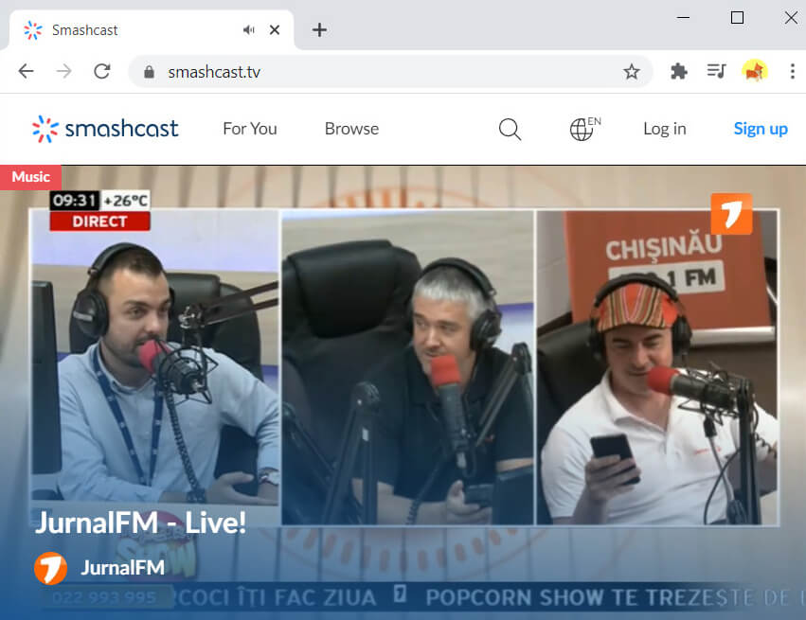
Task: View site lock information
Action: point(149,72)
